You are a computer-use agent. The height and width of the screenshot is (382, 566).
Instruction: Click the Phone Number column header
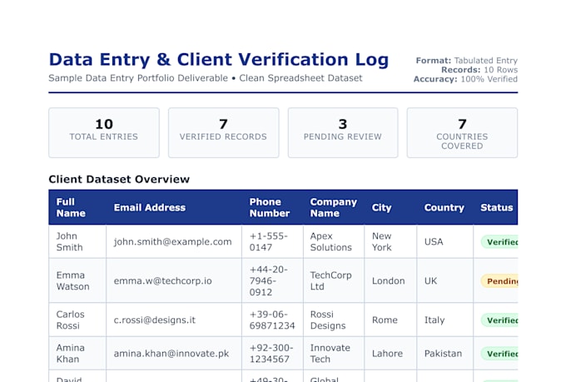point(272,207)
